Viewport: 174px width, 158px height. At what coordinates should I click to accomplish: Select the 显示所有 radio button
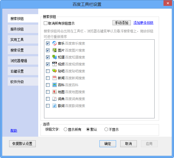coord(65,129)
